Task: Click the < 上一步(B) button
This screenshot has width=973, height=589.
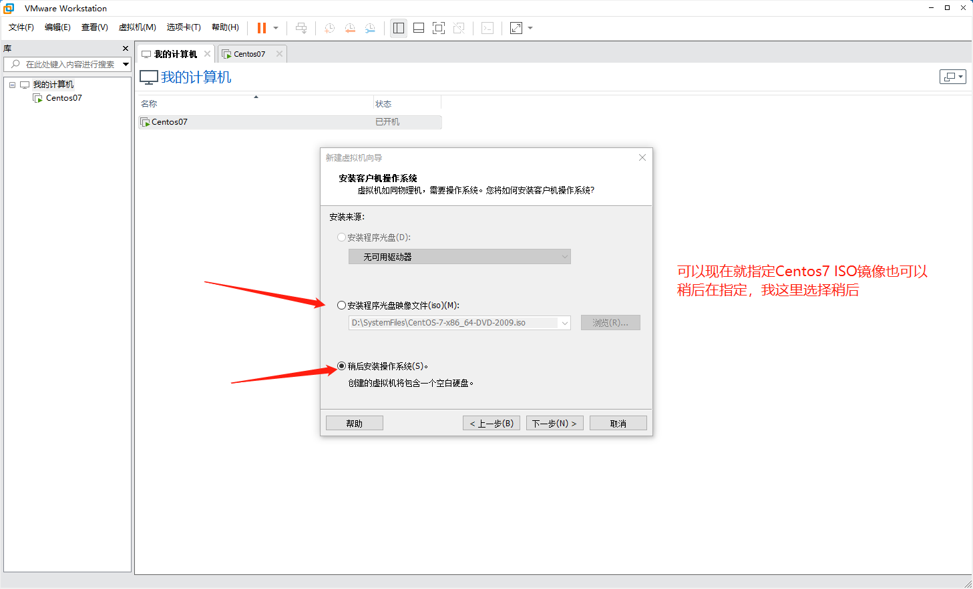Action: pyautogui.click(x=492, y=424)
